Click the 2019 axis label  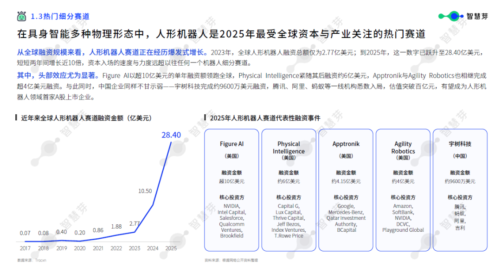[x=62, y=248]
